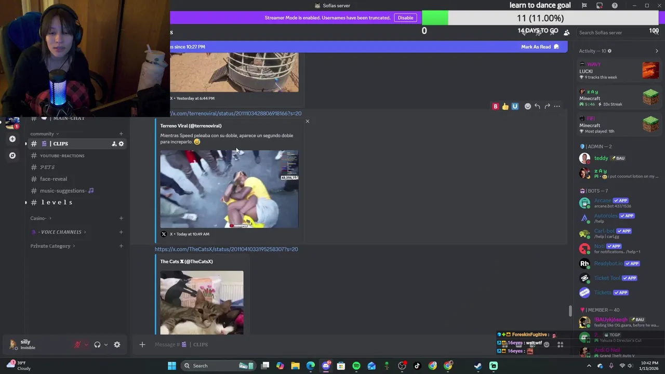Open user settings gear
Image resolution: width=665 pixels, height=374 pixels.
pyautogui.click(x=117, y=344)
